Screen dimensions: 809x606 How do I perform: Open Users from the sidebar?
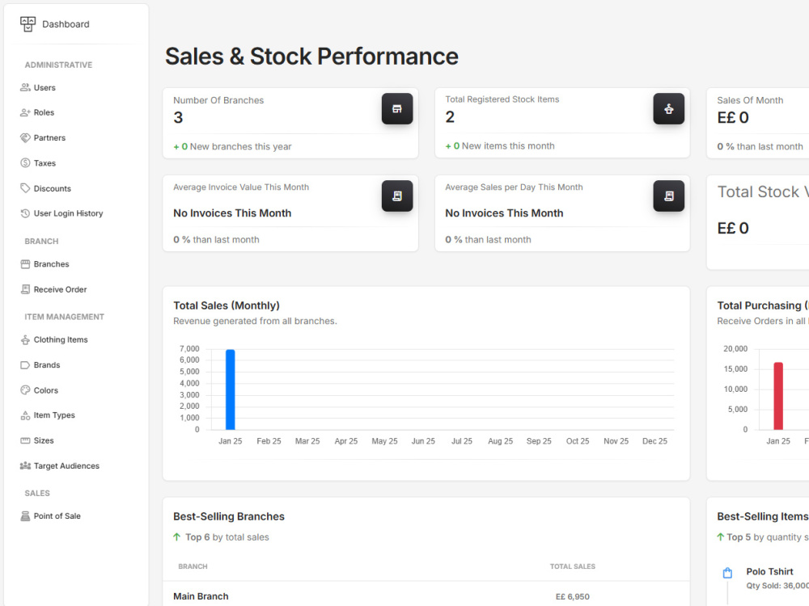tap(38, 87)
